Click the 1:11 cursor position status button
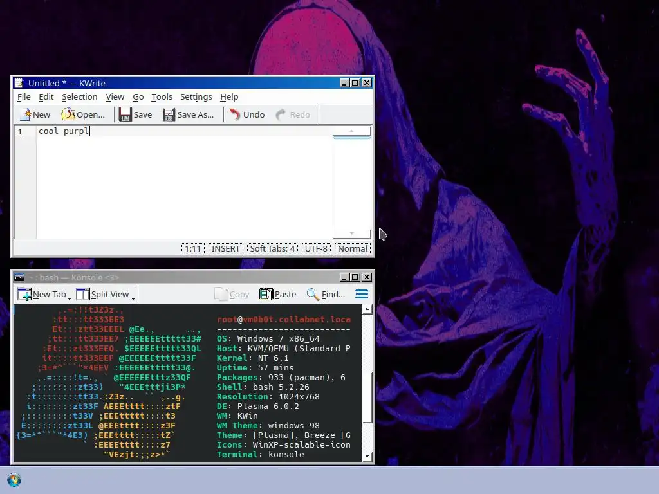 pos(193,249)
